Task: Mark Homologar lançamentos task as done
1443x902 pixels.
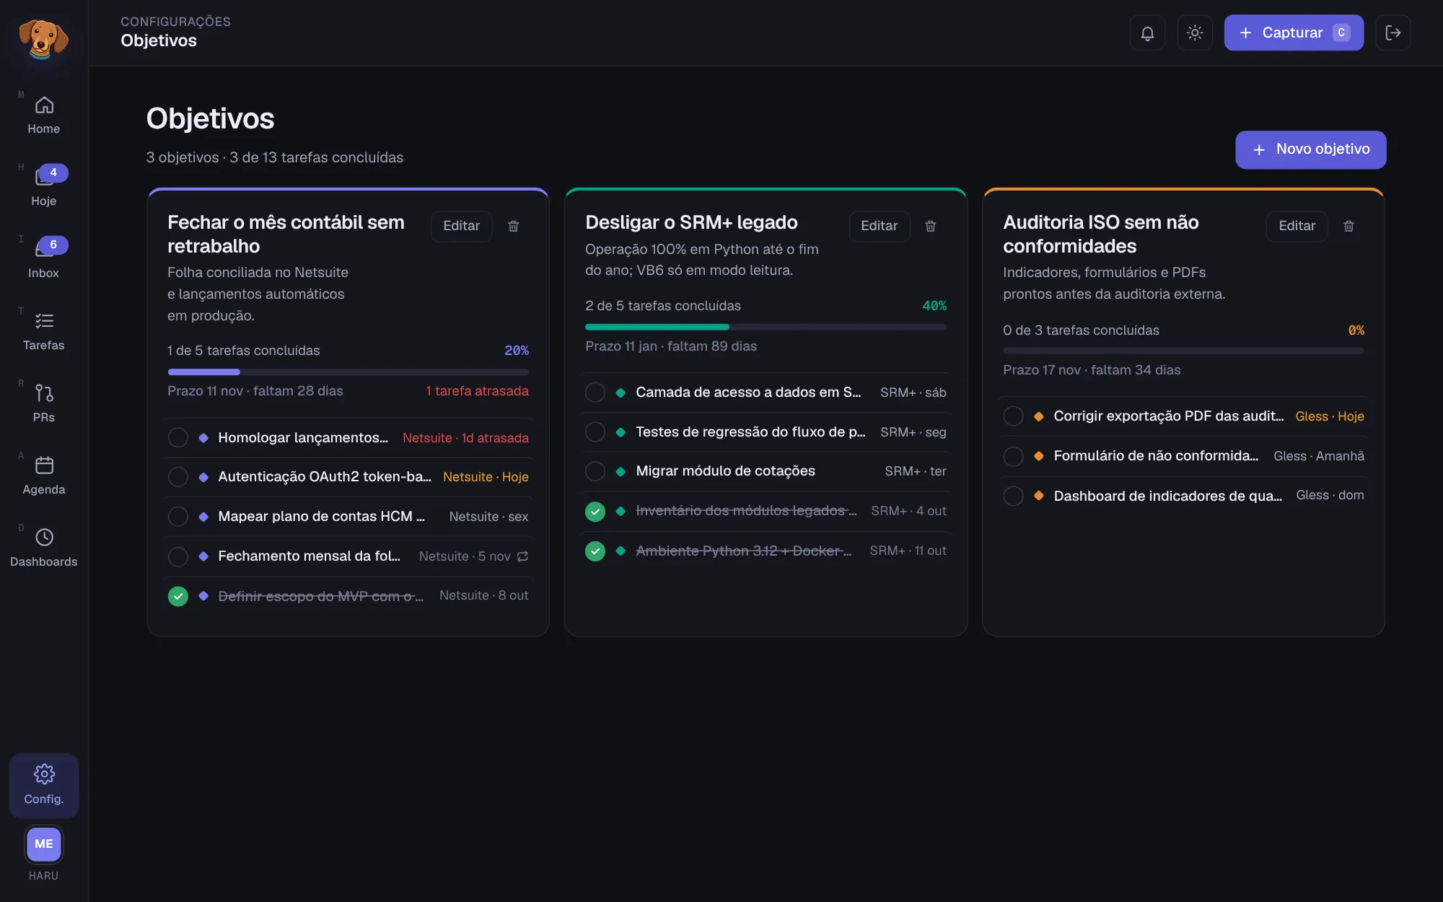Action: (x=178, y=438)
